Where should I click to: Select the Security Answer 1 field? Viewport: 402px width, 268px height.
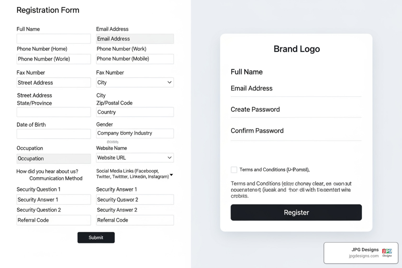[x=53, y=199]
